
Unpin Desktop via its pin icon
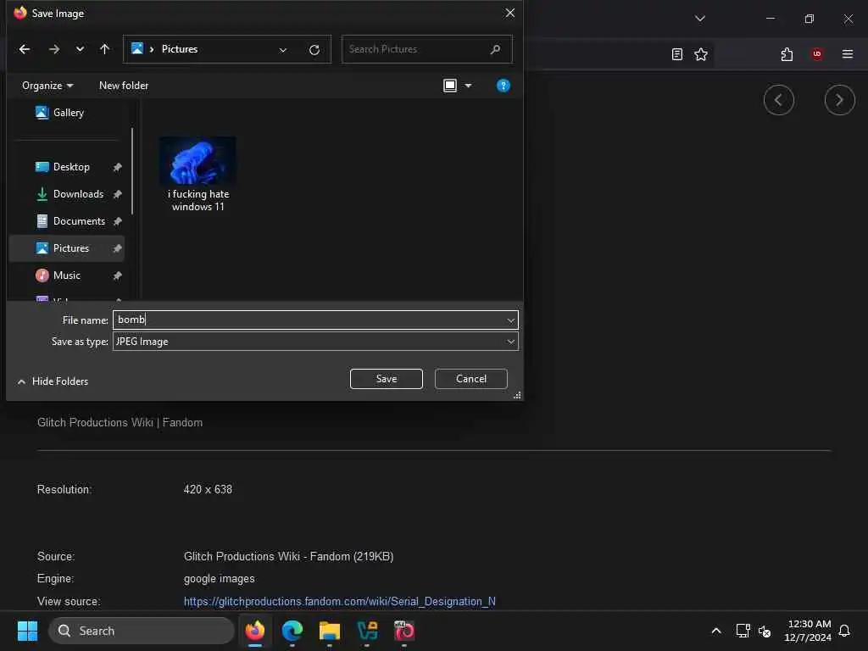click(x=117, y=167)
